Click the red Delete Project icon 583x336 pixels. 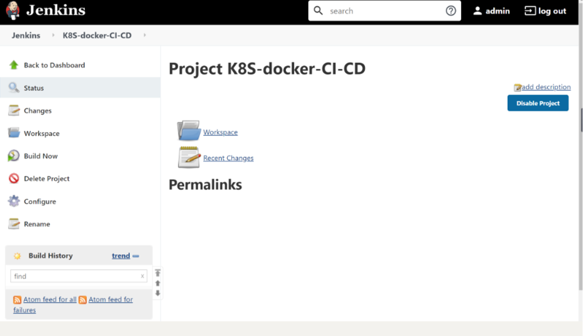14,179
